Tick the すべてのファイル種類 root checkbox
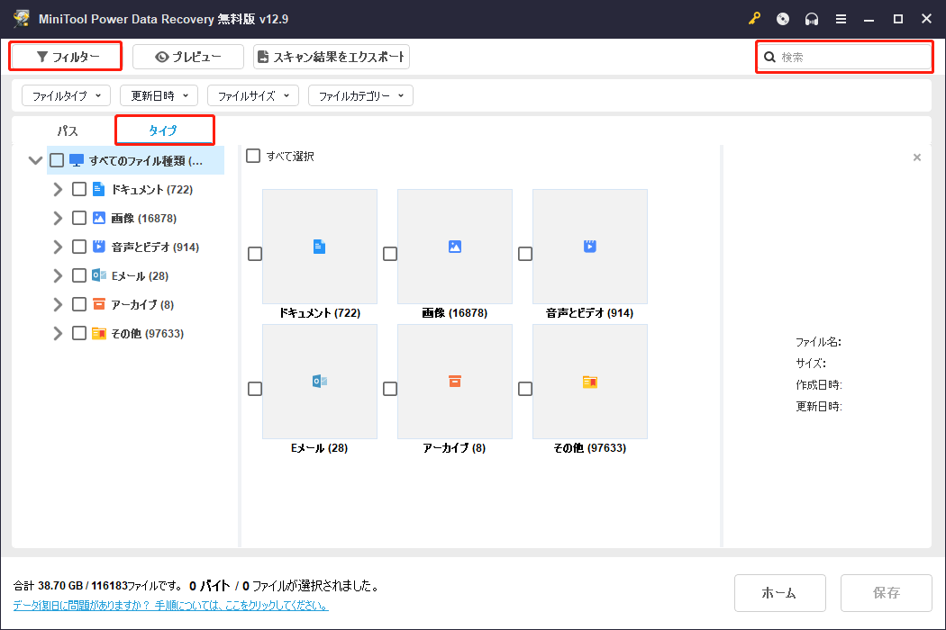Screen dimensions: 946x630 tap(57, 160)
